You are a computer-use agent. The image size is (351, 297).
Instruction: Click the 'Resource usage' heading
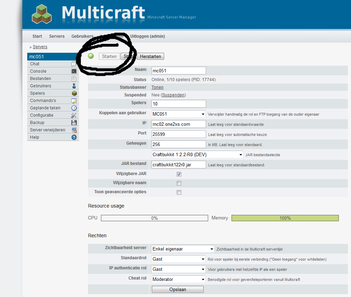(106, 206)
